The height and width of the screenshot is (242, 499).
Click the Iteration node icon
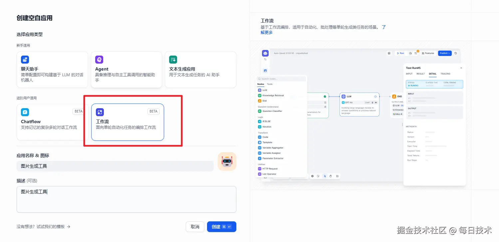click(260, 127)
